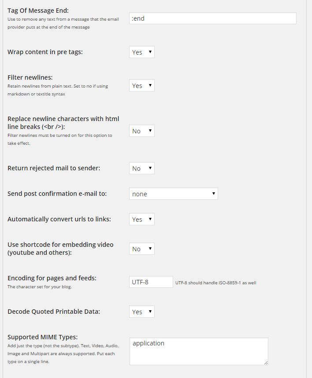Viewport: 312px width, 378px height.
Task: Click the 'Send post confirmation e-mail to:' label
Action: coord(57,194)
